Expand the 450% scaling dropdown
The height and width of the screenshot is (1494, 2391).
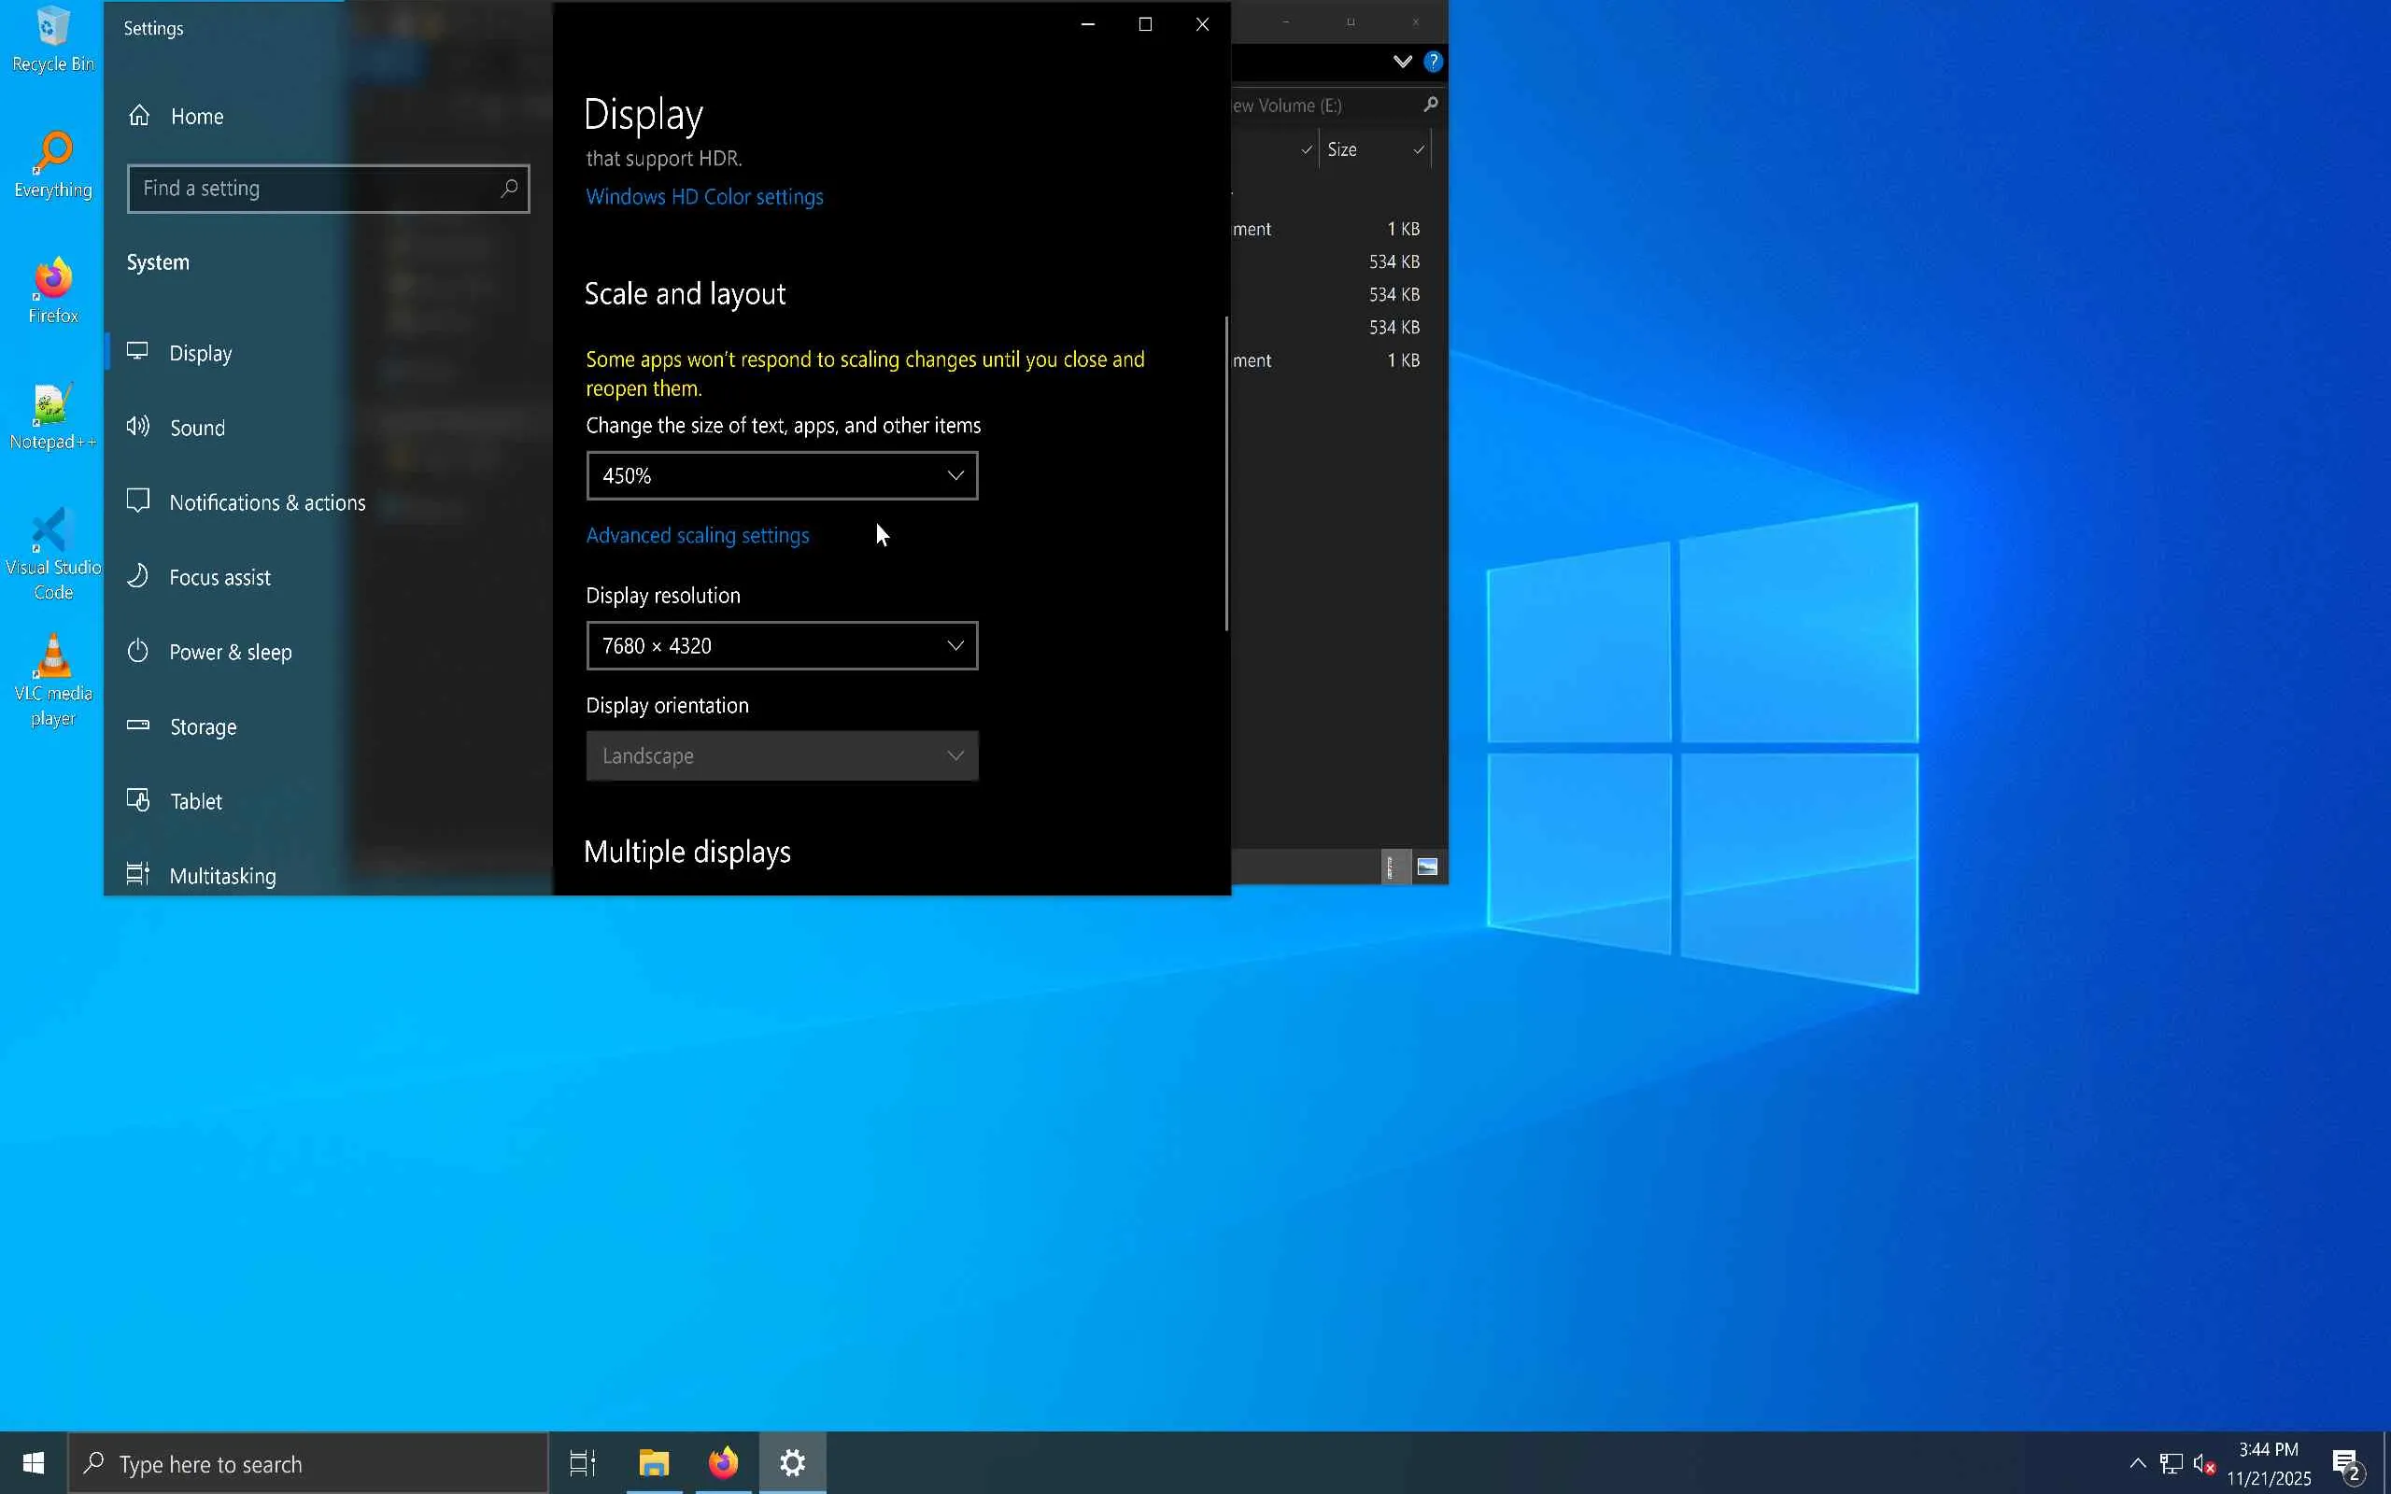click(x=782, y=476)
